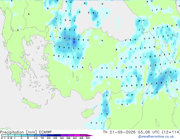
Task: Click the legend label '40'
Action: 75,138
